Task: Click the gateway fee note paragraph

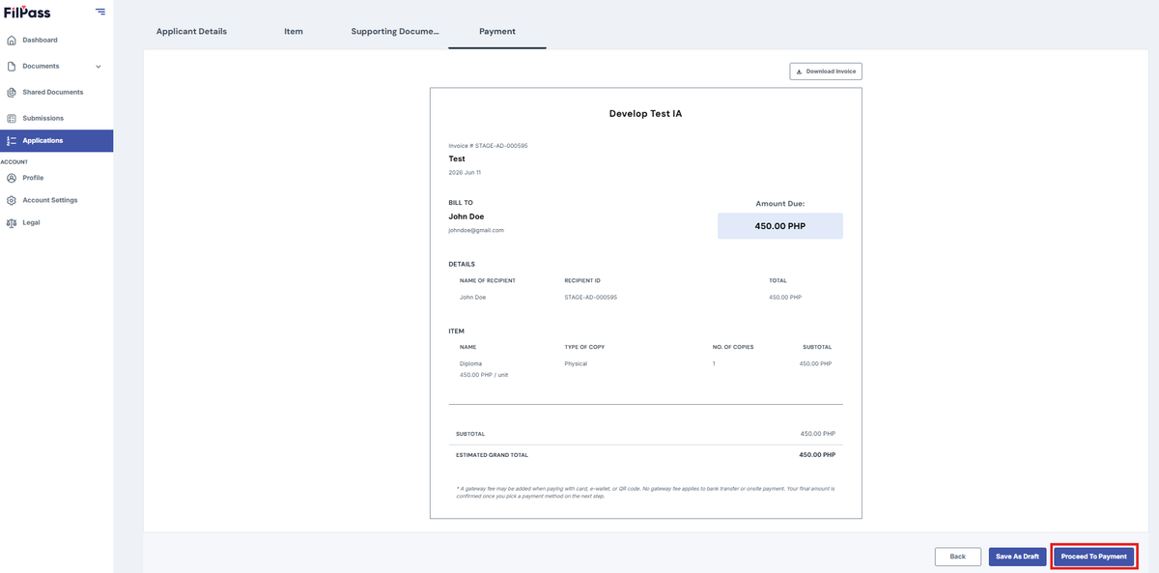Action: point(645,493)
